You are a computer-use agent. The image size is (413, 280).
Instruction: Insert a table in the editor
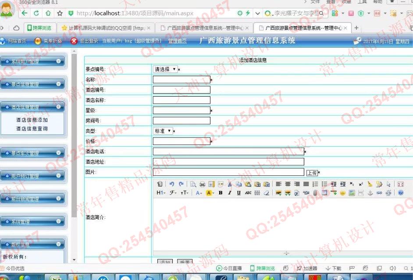coord(324,192)
